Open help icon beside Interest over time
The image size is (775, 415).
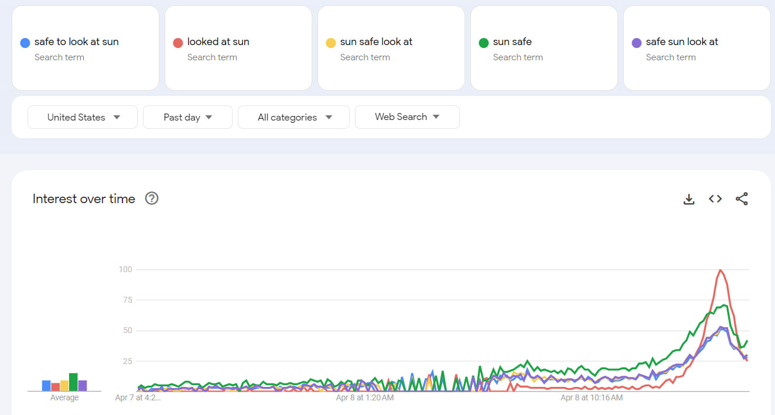click(x=152, y=198)
